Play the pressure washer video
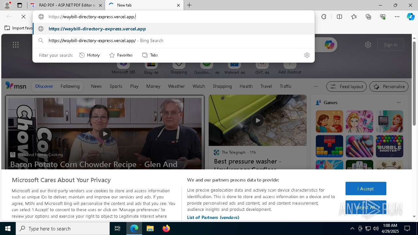 (x=258, y=120)
